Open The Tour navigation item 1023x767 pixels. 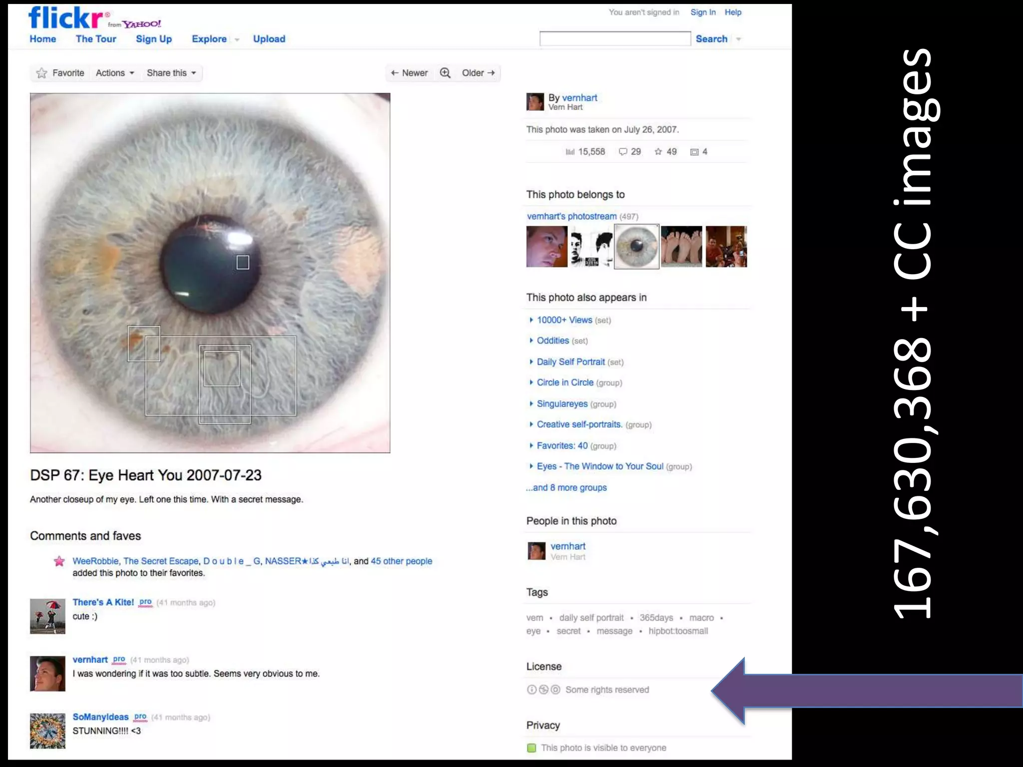point(96,39)
